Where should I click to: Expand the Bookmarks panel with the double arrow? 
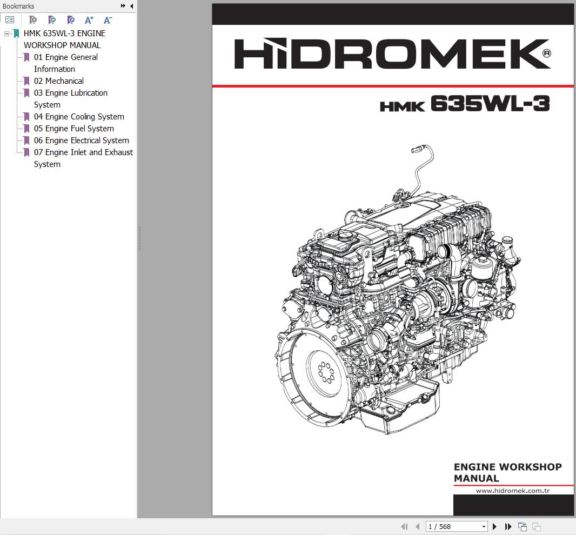tap(123, 6)
